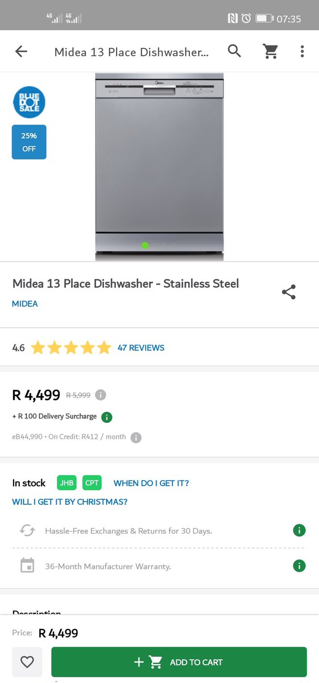This screenshot has width=319, height=683.
Task: Tap green info icon for Delivery Surcharge
Action: point(107,417)
